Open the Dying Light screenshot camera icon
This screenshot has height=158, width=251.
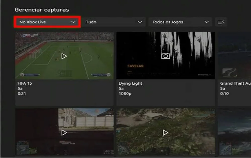[x=165, y=56]
